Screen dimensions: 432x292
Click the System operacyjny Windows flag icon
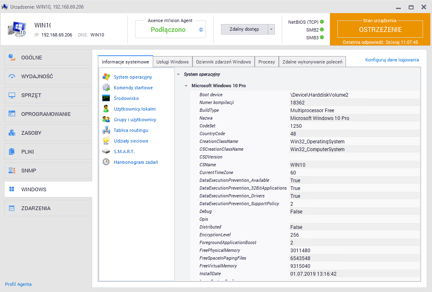pos(106,77)
